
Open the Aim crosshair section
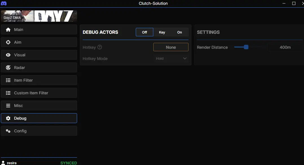8,42
